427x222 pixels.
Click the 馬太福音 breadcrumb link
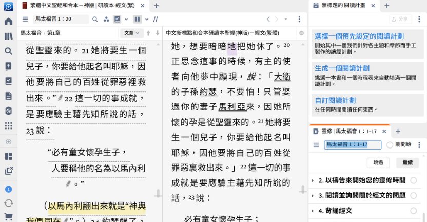coord(31,33)
